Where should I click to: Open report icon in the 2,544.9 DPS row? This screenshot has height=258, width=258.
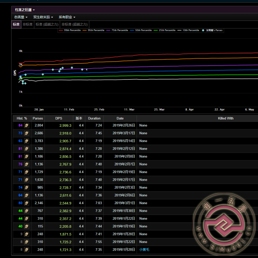[27, 203]
